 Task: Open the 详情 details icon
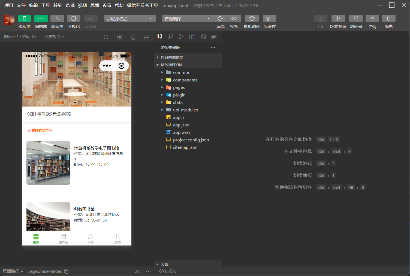click(x=372, y=18)
